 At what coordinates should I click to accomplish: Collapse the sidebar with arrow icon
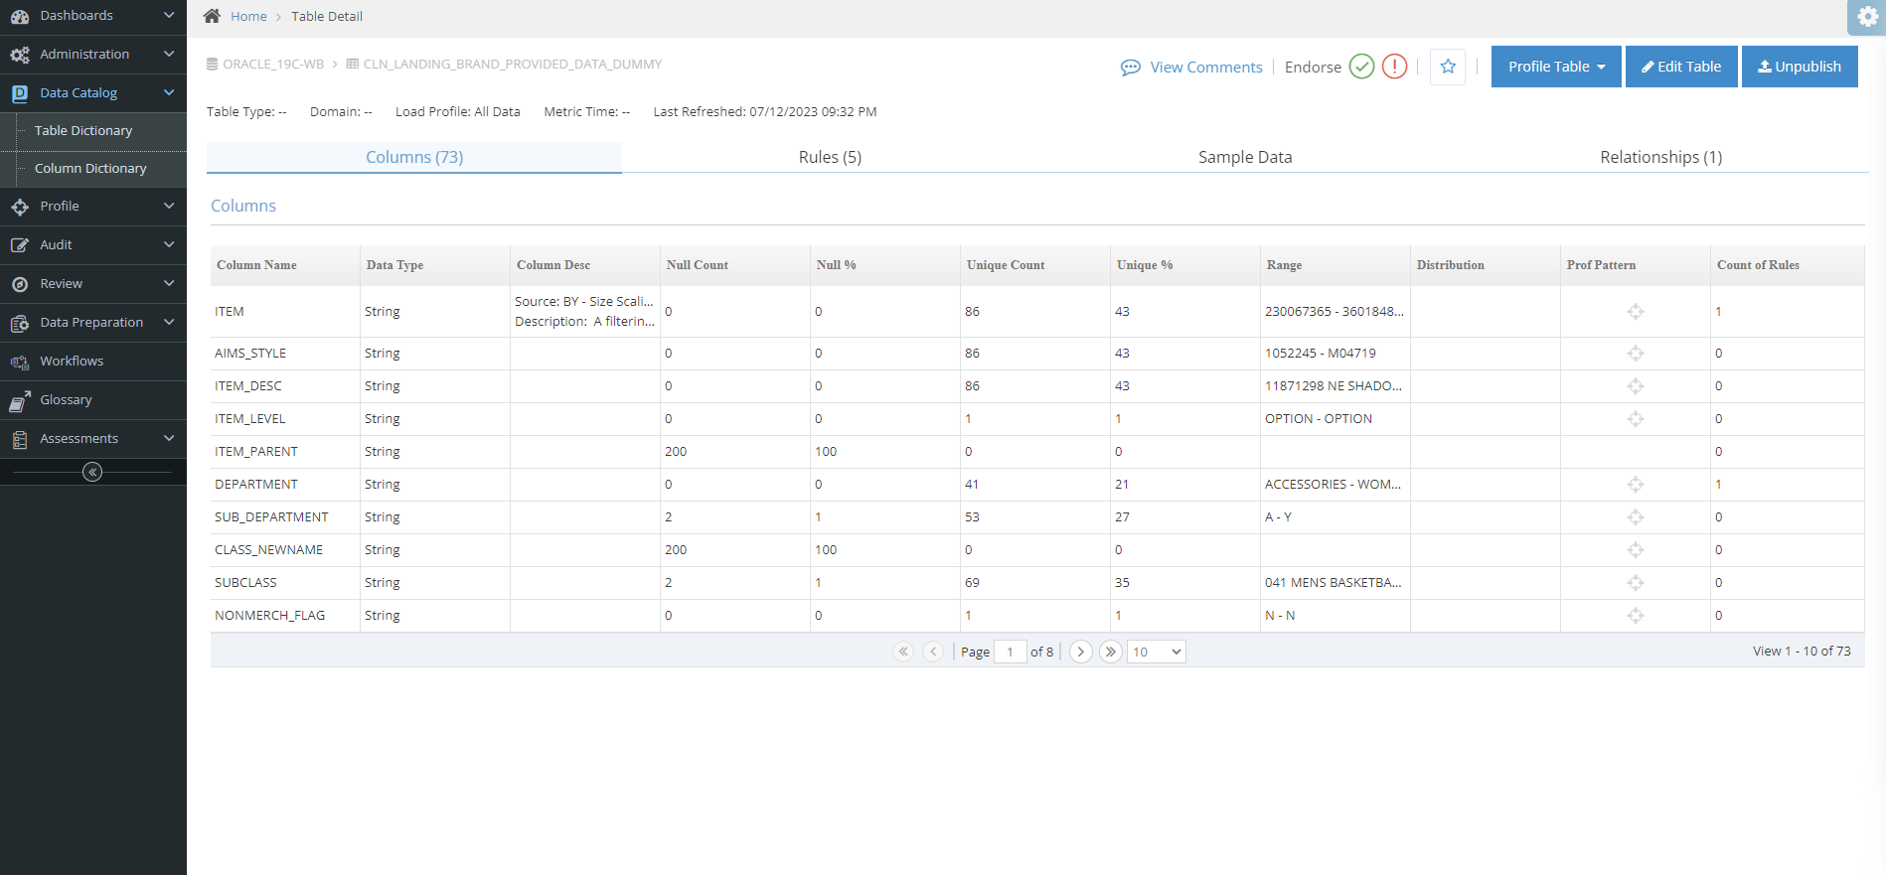pyautogui.click(x=92, y=472)
